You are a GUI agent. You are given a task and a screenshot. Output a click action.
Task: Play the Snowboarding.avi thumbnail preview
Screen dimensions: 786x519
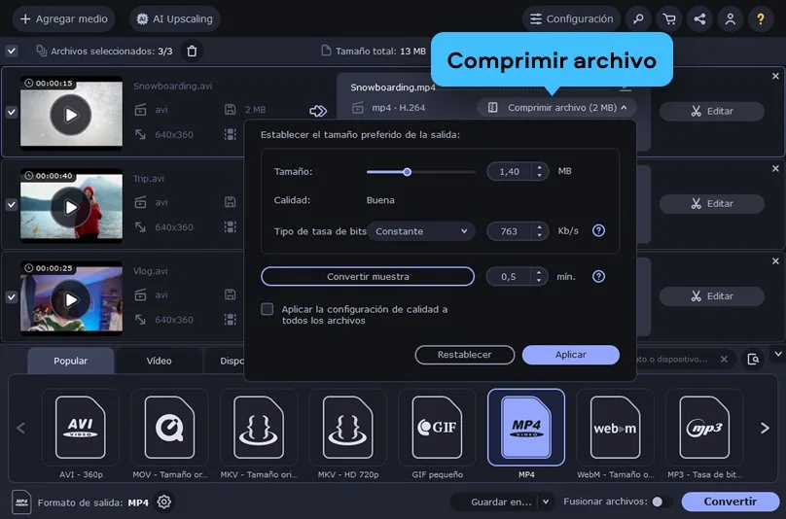[x=71, y=115]
